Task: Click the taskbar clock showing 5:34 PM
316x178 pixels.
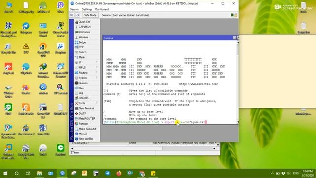Action: coord(307,173)
